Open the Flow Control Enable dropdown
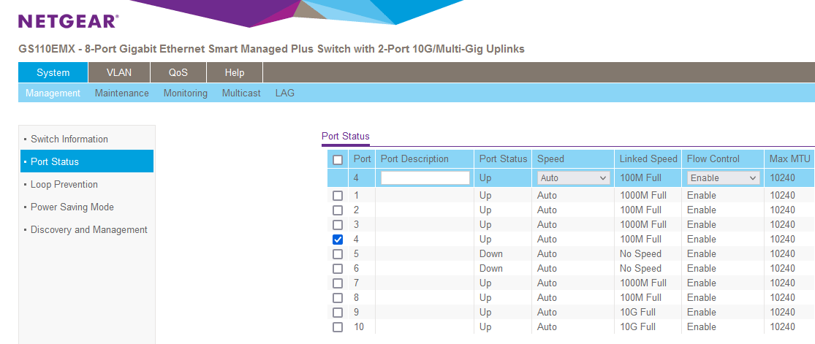The width and height of the screenshot is (815, 344). pyautogui.click(x=723, y=177)
